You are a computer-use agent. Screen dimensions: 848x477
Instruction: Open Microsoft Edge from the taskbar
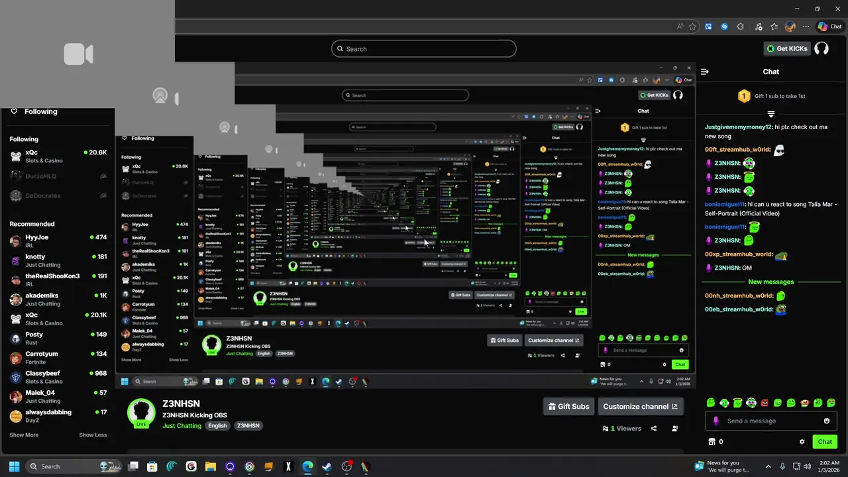(x=307, y=466)
